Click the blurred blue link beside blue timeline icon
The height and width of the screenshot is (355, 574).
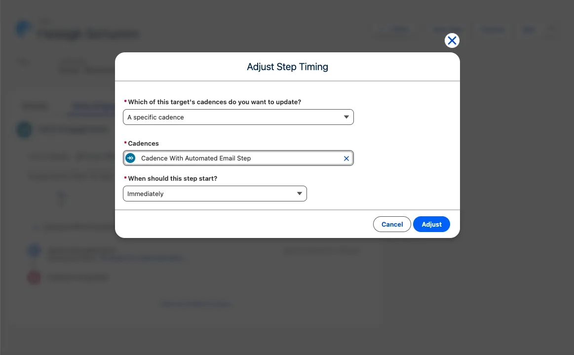coord(142,258)
